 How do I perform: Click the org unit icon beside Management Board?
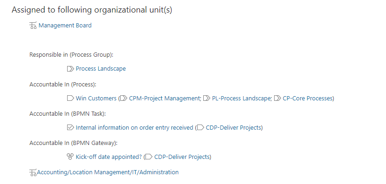[33, 25]
